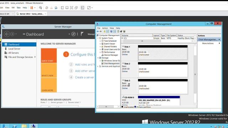Viewport: 228px width, 128px height.
Task: Select the (C:) volume row
Action: [158, 38]
